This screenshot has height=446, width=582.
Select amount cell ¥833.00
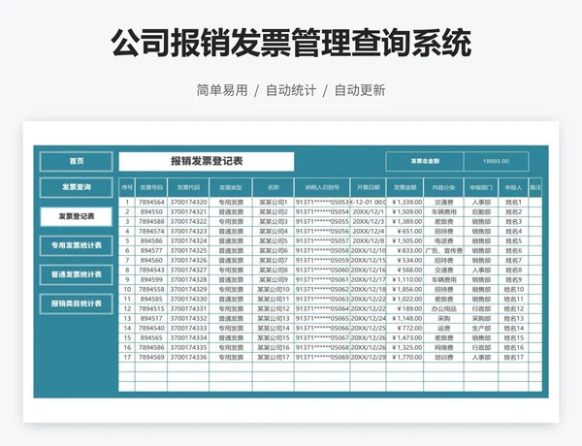404,251
